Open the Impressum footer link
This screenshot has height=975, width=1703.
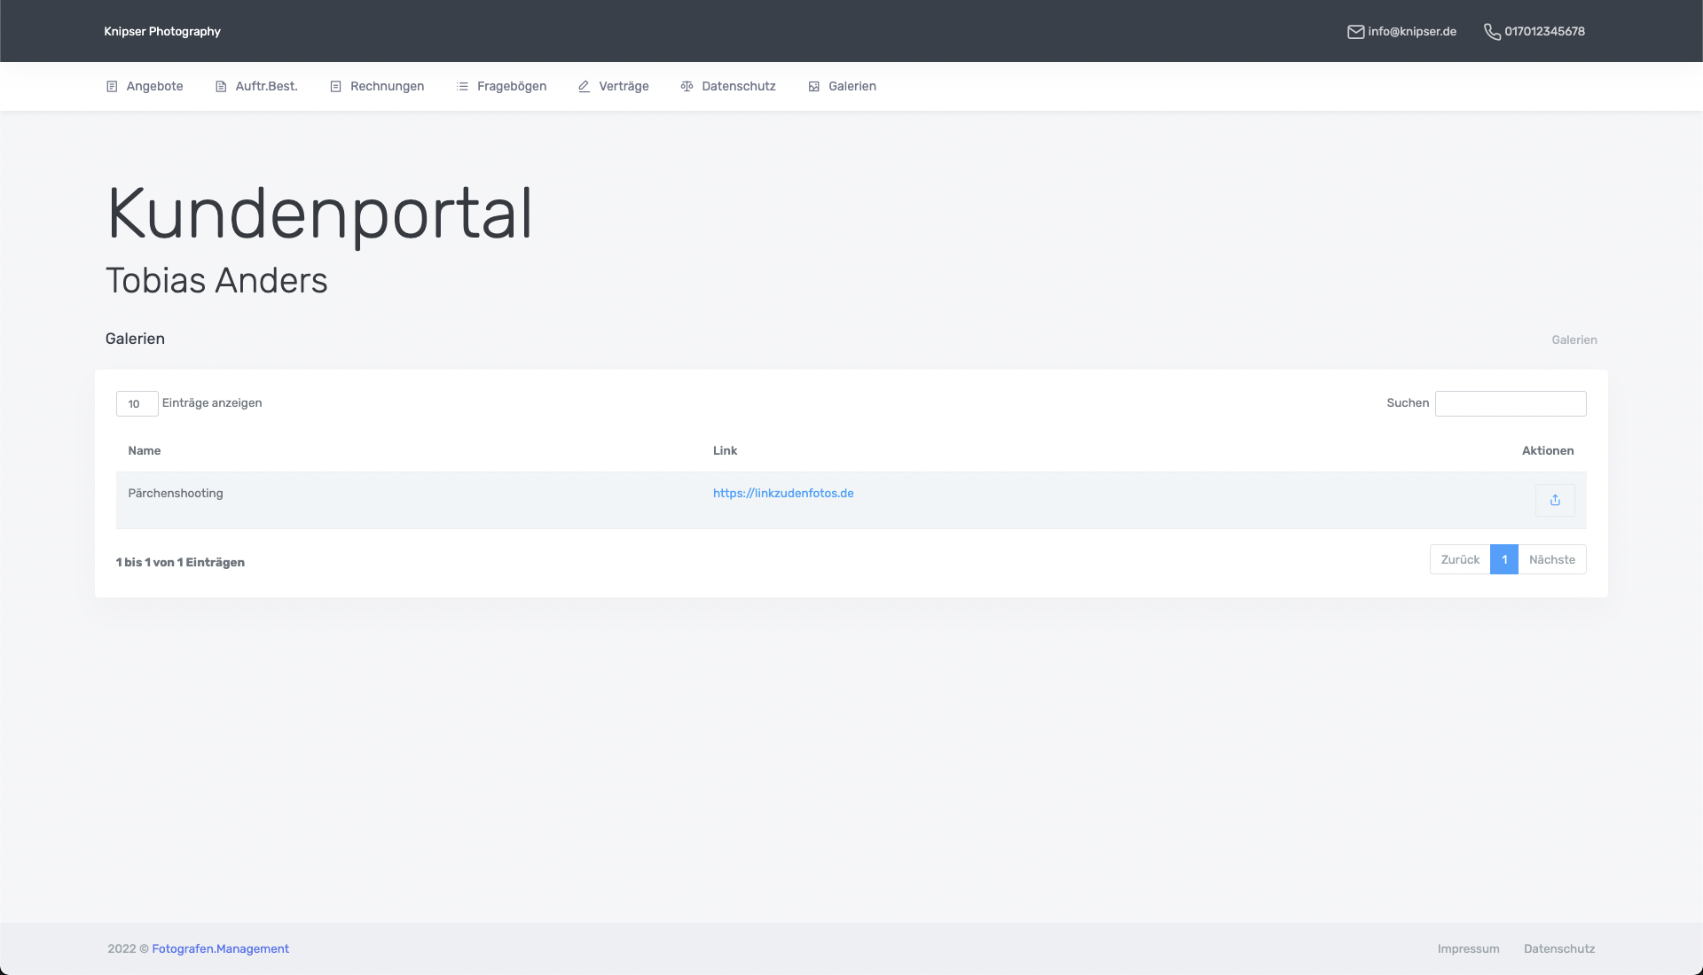click(1468, 948)
